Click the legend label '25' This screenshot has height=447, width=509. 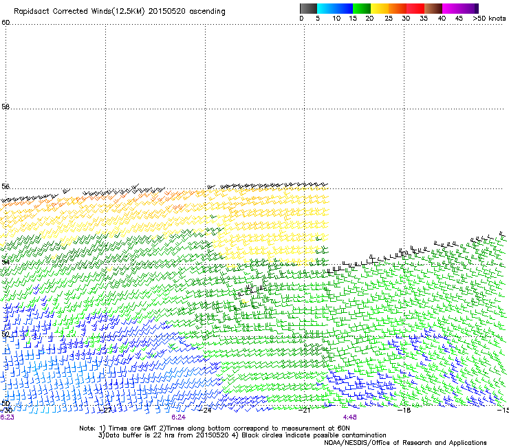pos(389,19)
